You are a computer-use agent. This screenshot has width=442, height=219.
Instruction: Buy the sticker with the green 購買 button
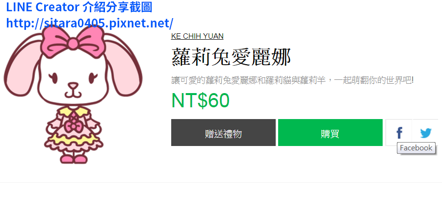330,133
